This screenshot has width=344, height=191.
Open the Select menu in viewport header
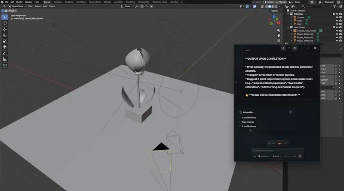click(38, 6)
